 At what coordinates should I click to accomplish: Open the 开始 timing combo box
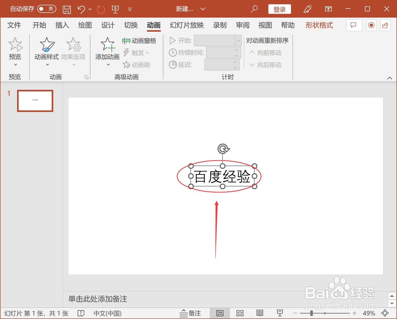click(218, 41)
